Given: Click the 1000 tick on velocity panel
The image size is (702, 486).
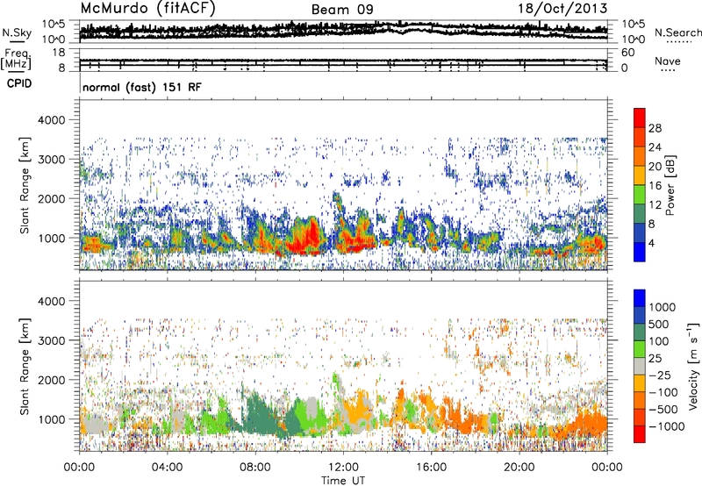Looking at the screenshot, I should [54, 419].
